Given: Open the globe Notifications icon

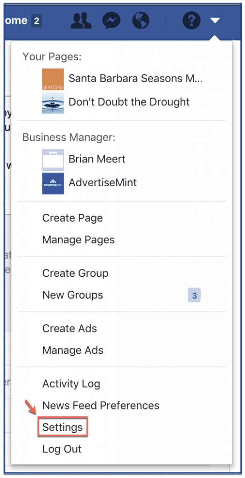Looking at the screenshot, I should [x=141, y=21].
